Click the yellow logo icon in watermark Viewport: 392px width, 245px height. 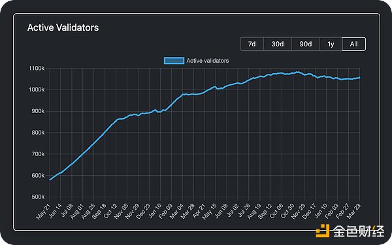[323, 231]
